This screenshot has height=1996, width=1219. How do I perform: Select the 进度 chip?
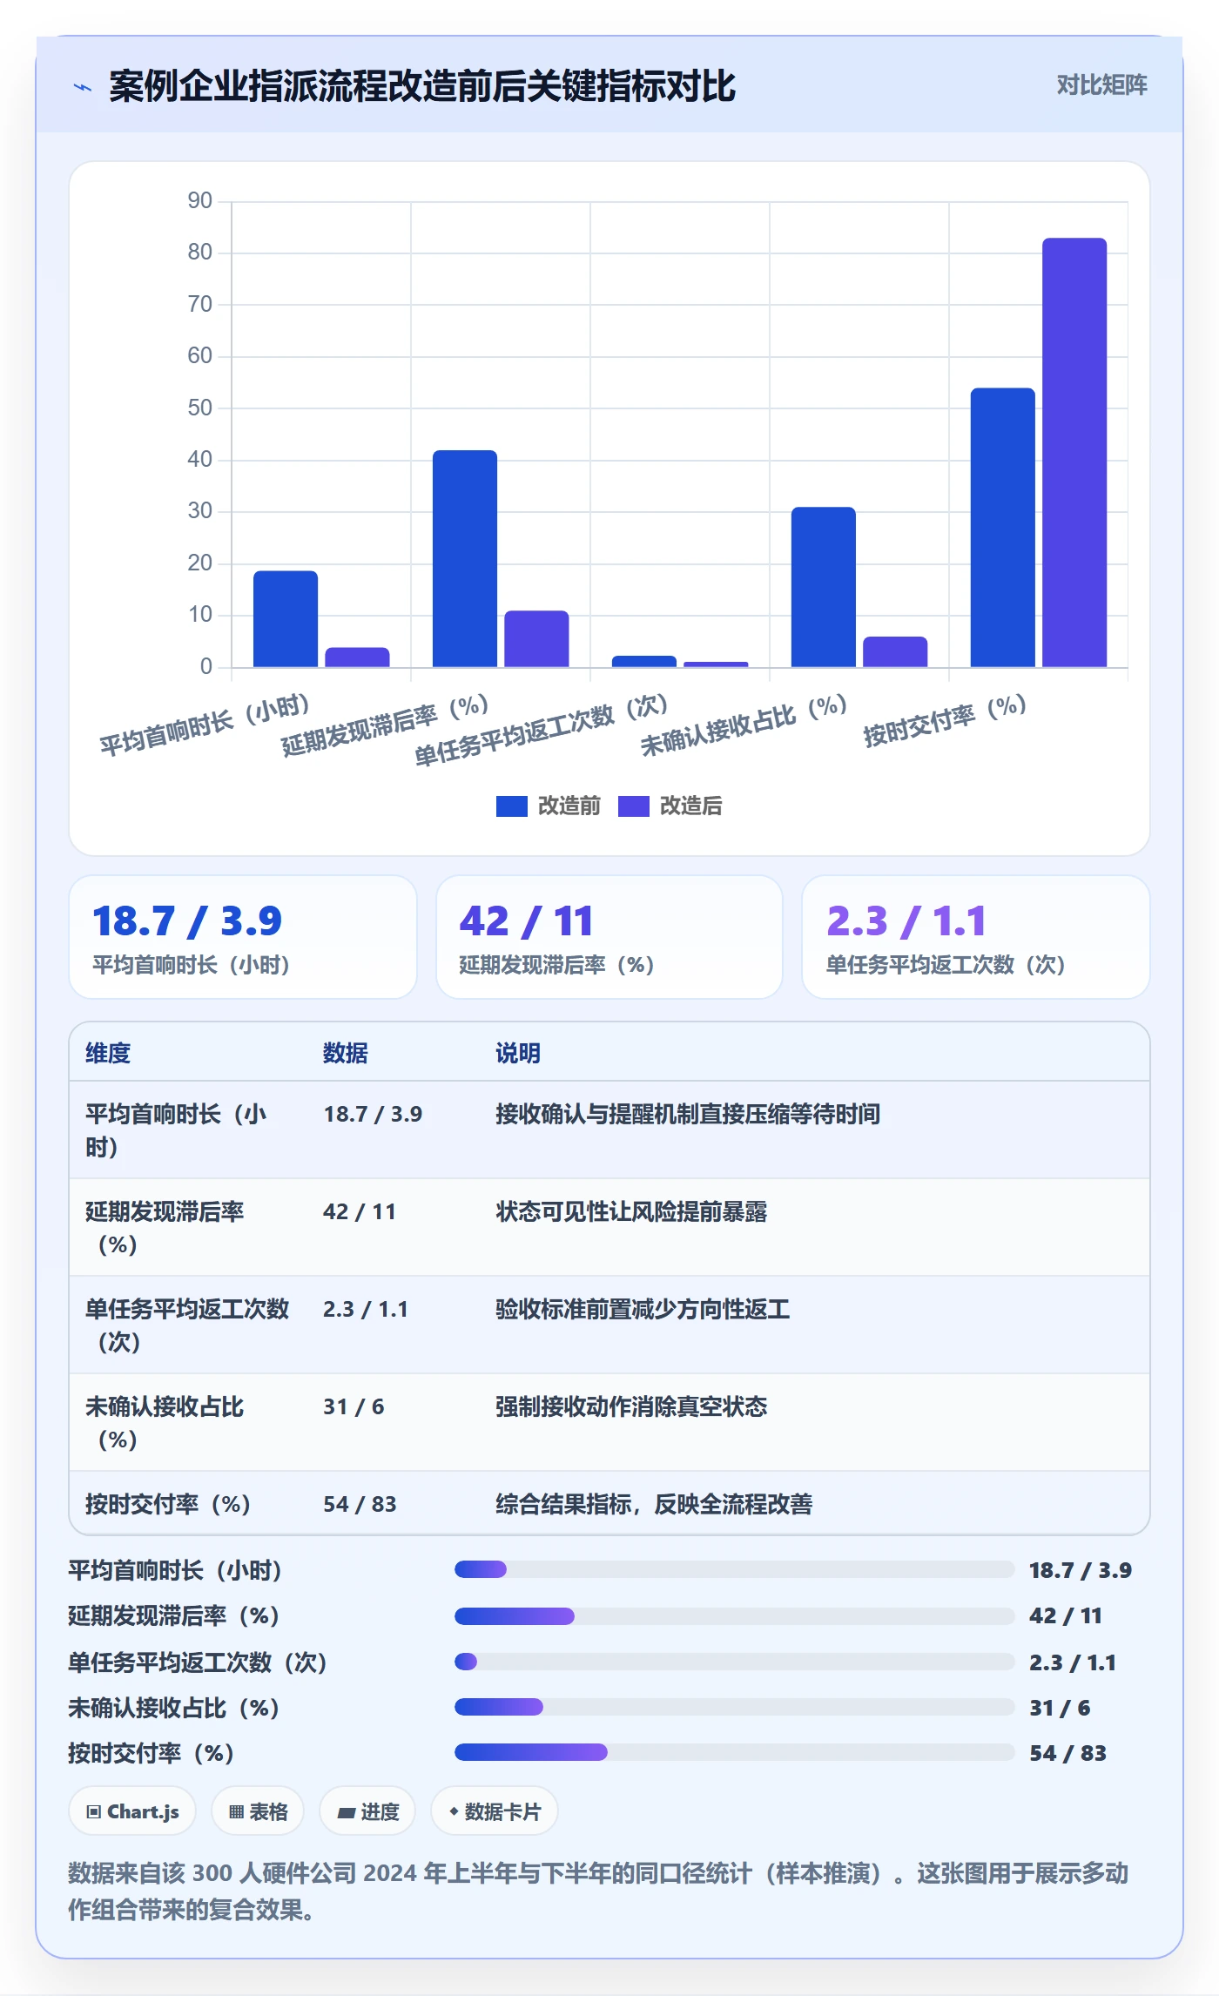coord(367,1811)
